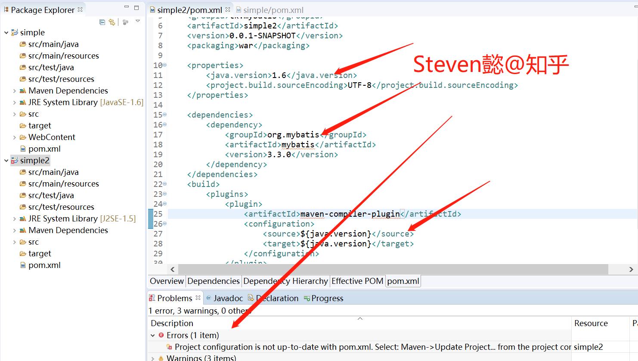Click the Problems view icon

[x=152, y=298]
